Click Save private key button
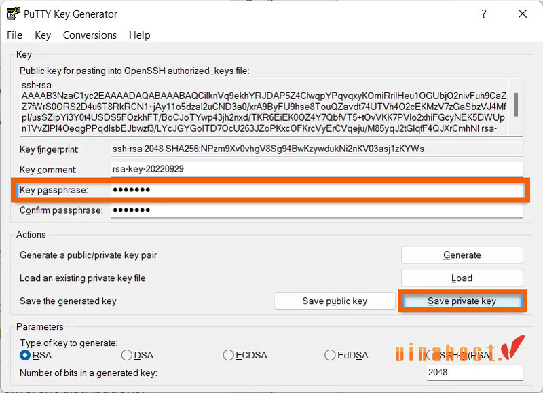 [x=462, y=301]
